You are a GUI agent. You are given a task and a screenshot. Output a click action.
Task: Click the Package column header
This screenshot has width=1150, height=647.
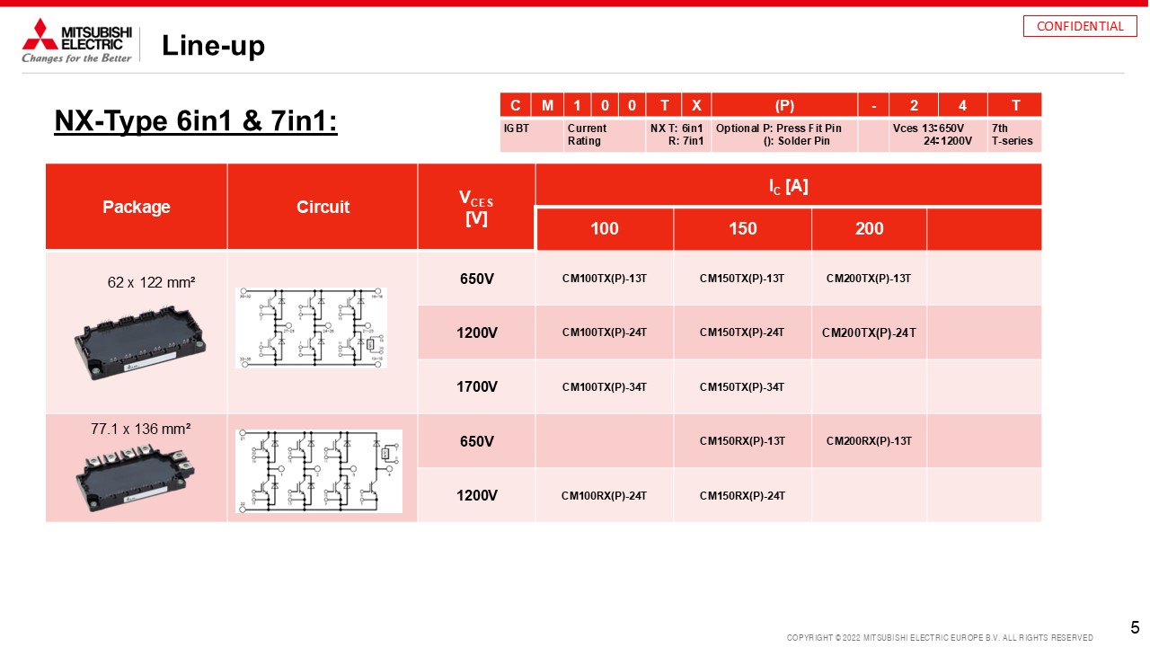tap(137, 207)
